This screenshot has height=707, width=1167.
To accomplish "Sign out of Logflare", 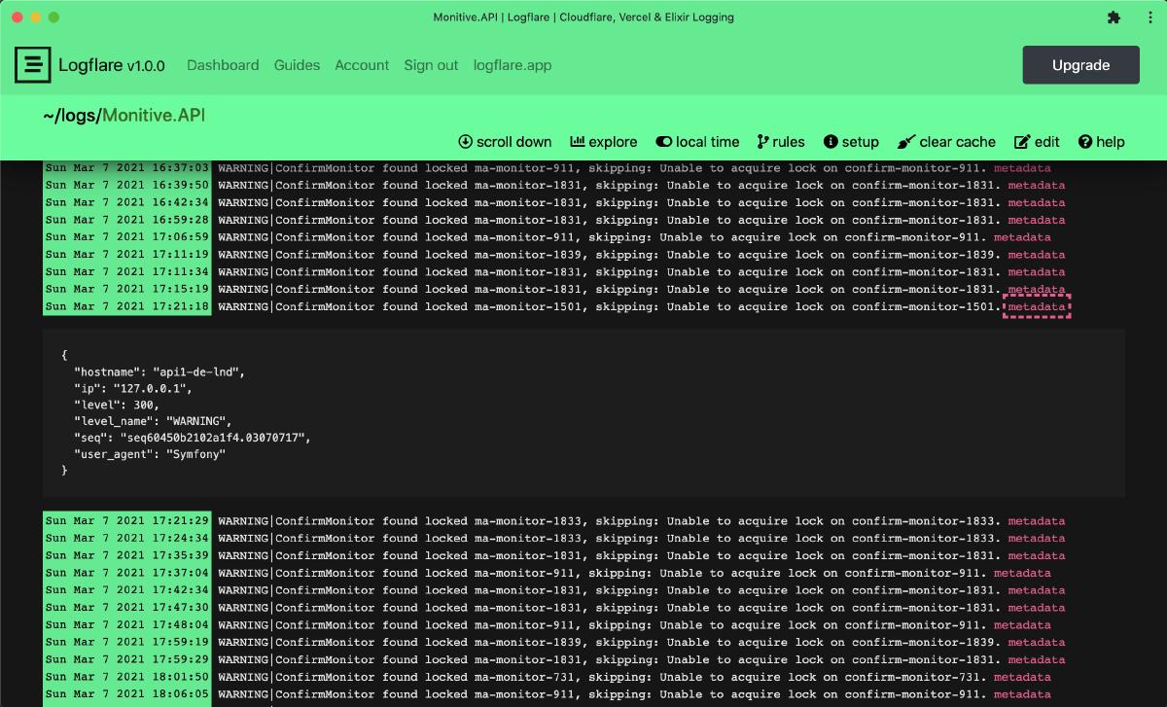I will point(431,65).
